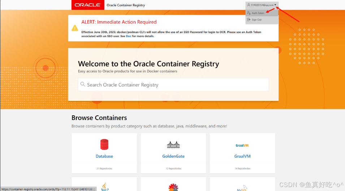The width and height of the screenshot is (345, 191).
Task: Open the GoldenGate category link
Action: [173, 156]
